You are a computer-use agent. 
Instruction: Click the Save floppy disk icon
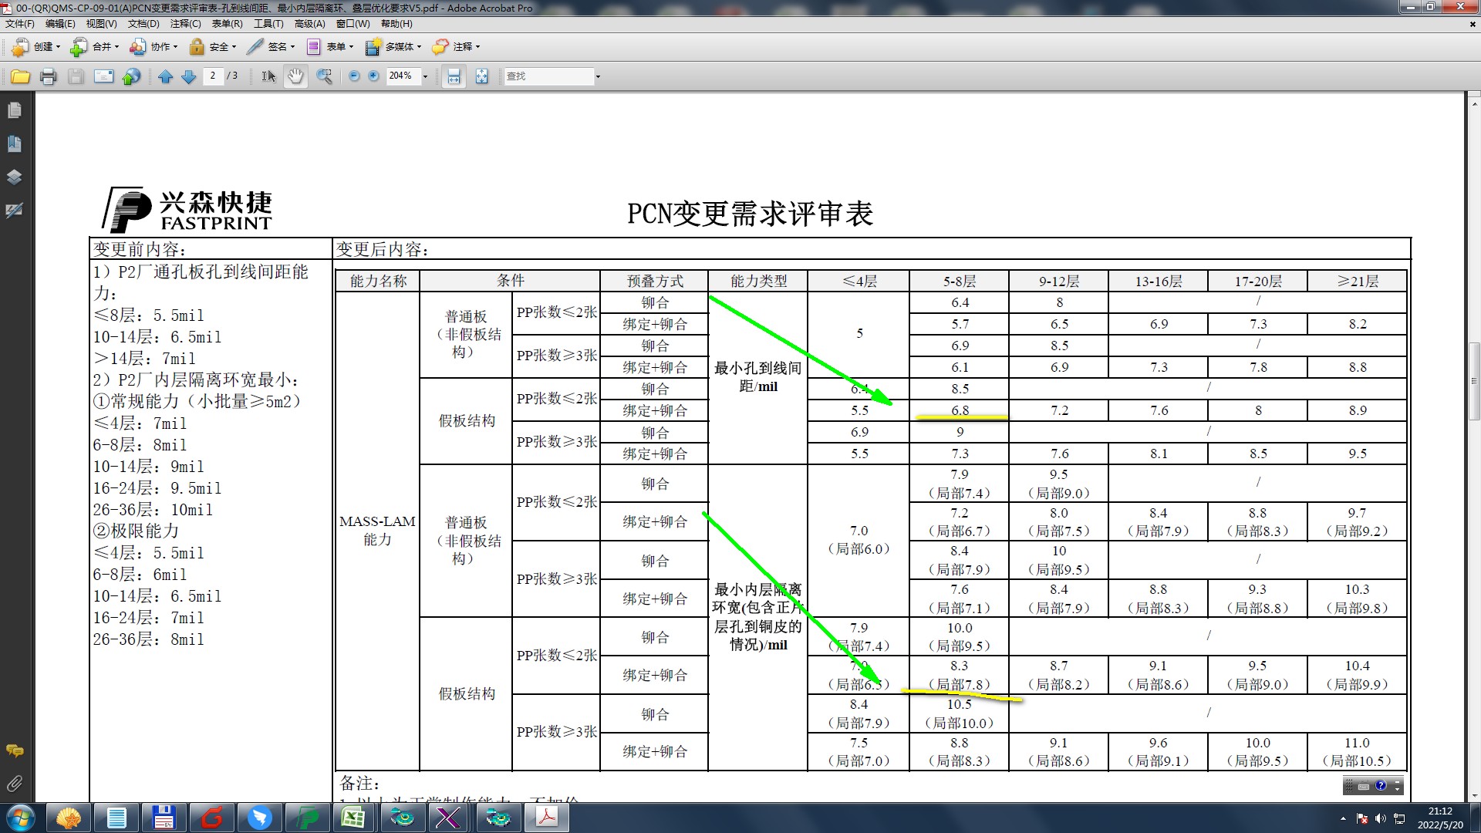point(76,76)
